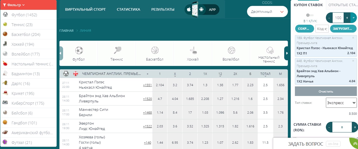Click Очистить to clear the coupon
358x149 pixels.
(x=326, y=91)
